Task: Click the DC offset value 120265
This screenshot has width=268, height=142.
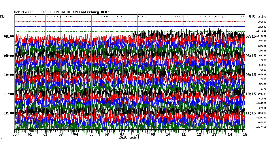Action: click(x=262, y=46)
